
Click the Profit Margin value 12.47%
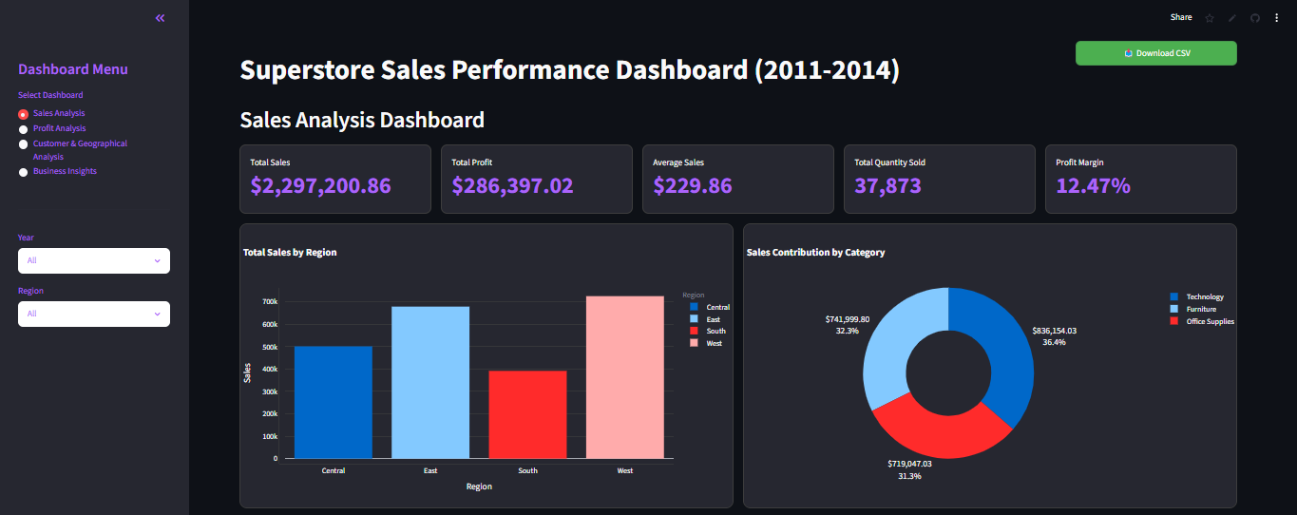point(1093,185)
